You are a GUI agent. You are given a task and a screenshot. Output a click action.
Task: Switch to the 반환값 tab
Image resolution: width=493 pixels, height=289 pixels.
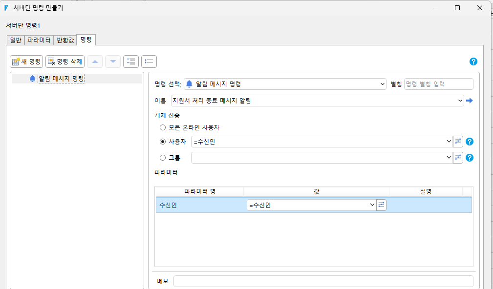pos(65,40)
